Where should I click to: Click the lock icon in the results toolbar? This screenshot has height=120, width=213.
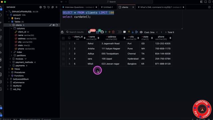click(x=62, y=32)
